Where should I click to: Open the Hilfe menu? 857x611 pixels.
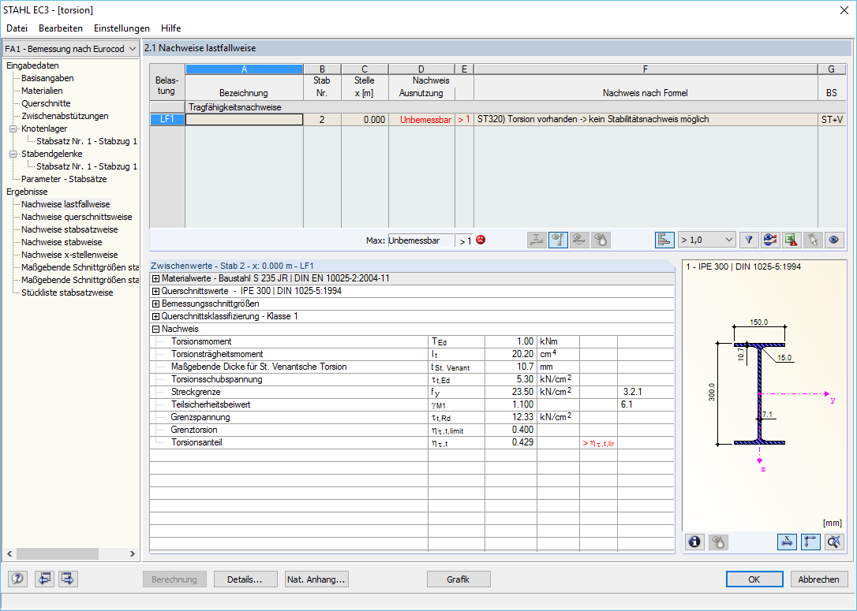[x=170, y=28]
